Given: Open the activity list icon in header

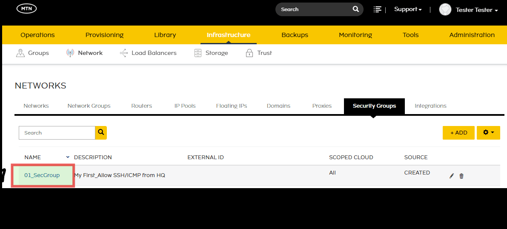Looking at the screenshot, I should [x=377, y=9].
